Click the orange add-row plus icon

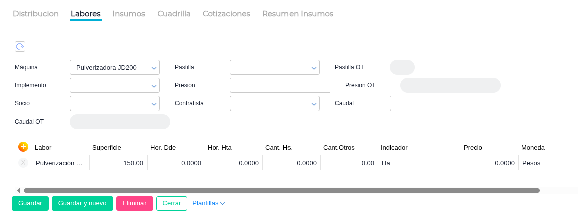coord(23,147)
